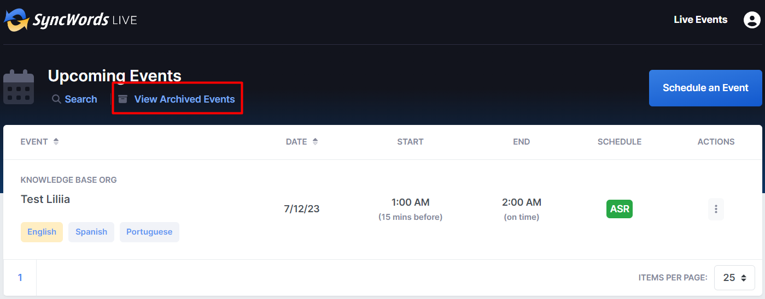The width and height of the screenshot is (765, 299).
Task: Select the English language tag
Action: point(42,232)
